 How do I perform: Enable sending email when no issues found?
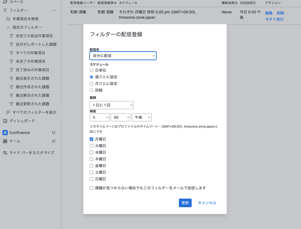coord(91,188)
